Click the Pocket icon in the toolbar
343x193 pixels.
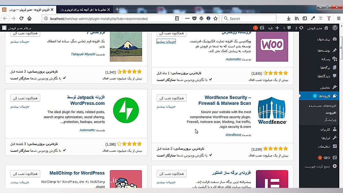click(x=194, y=18)
